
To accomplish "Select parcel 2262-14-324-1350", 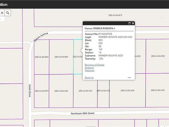I will [x=158, y=90].
